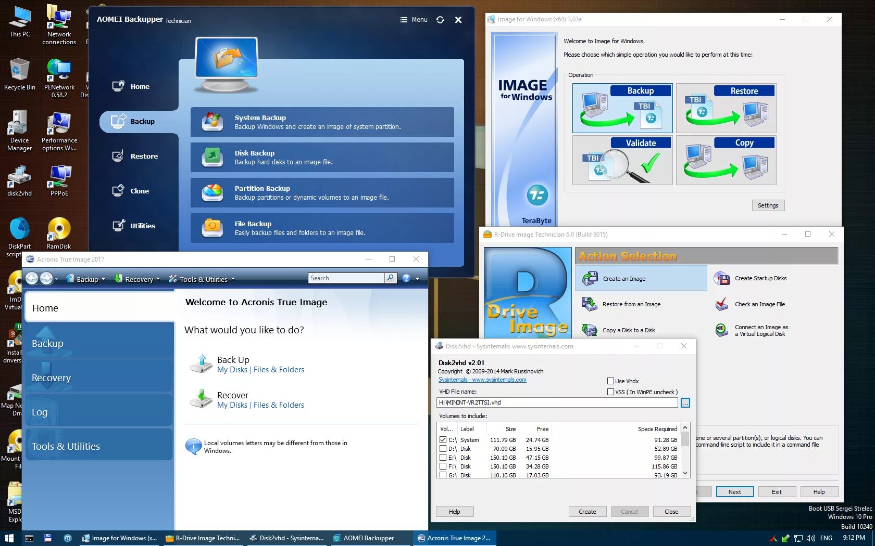This screenshot has width=875, height=546.
Task: Toggle VSS checkbox in Disk2vhd
Action: 610,392
